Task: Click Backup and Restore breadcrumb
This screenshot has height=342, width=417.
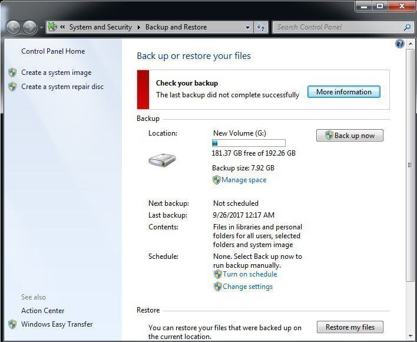Action: pyautogui.click(x=176, y=27)
